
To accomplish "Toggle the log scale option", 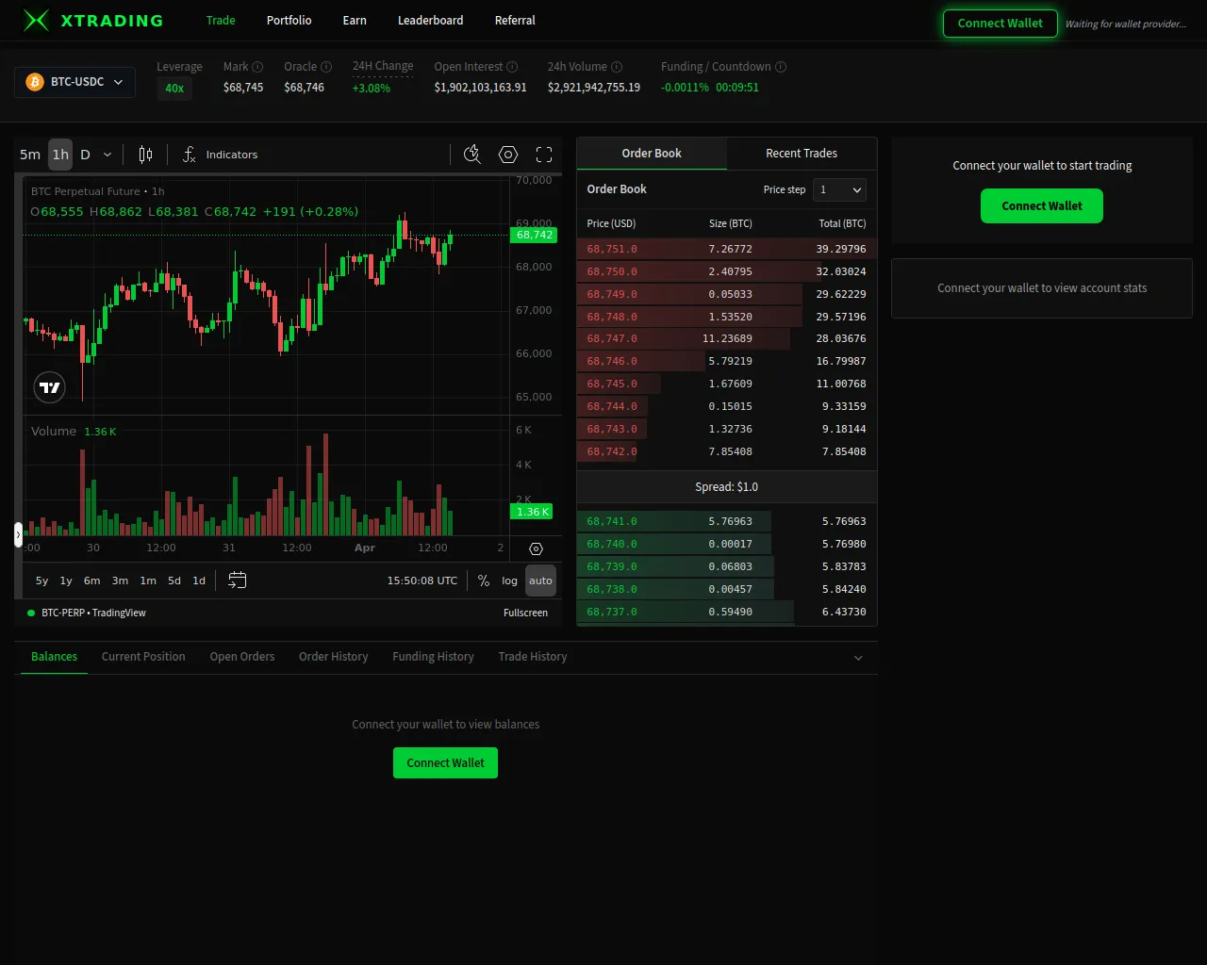I will tap(509, 581).
